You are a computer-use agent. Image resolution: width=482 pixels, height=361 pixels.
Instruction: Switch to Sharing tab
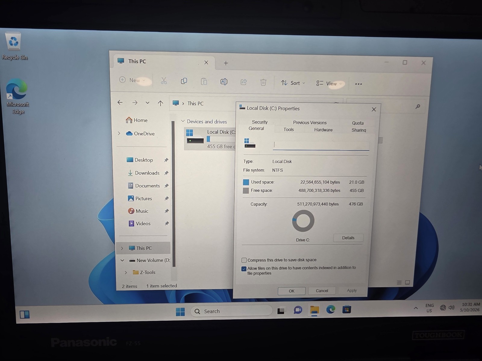click(359, 130)
